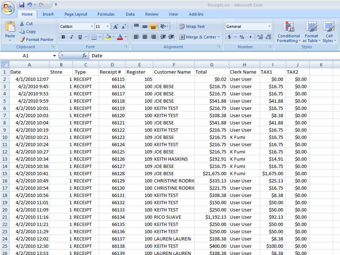Toggle Align Text Right
The image size is (340, 255).
pyautogui.click(x=153, y=37)
